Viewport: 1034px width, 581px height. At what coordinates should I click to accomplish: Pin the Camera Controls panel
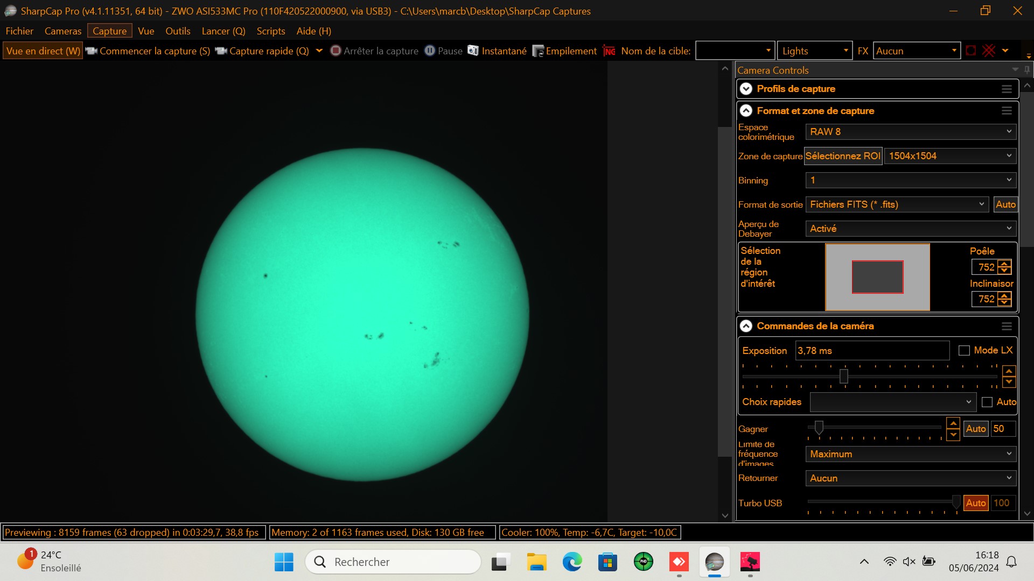[x=1027, y=70]
